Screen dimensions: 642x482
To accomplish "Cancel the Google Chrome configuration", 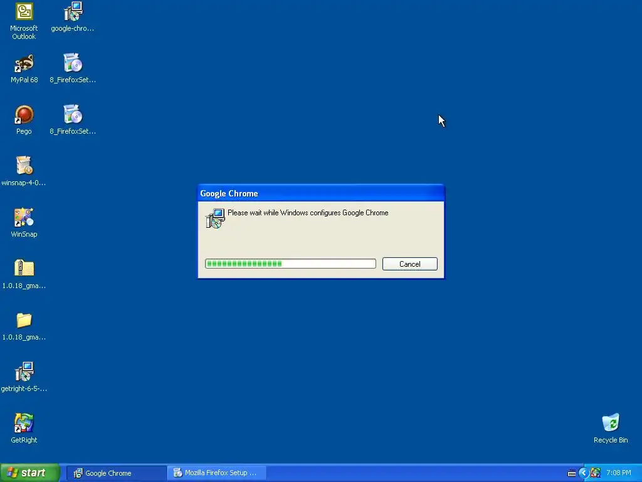I will point(410,264).
